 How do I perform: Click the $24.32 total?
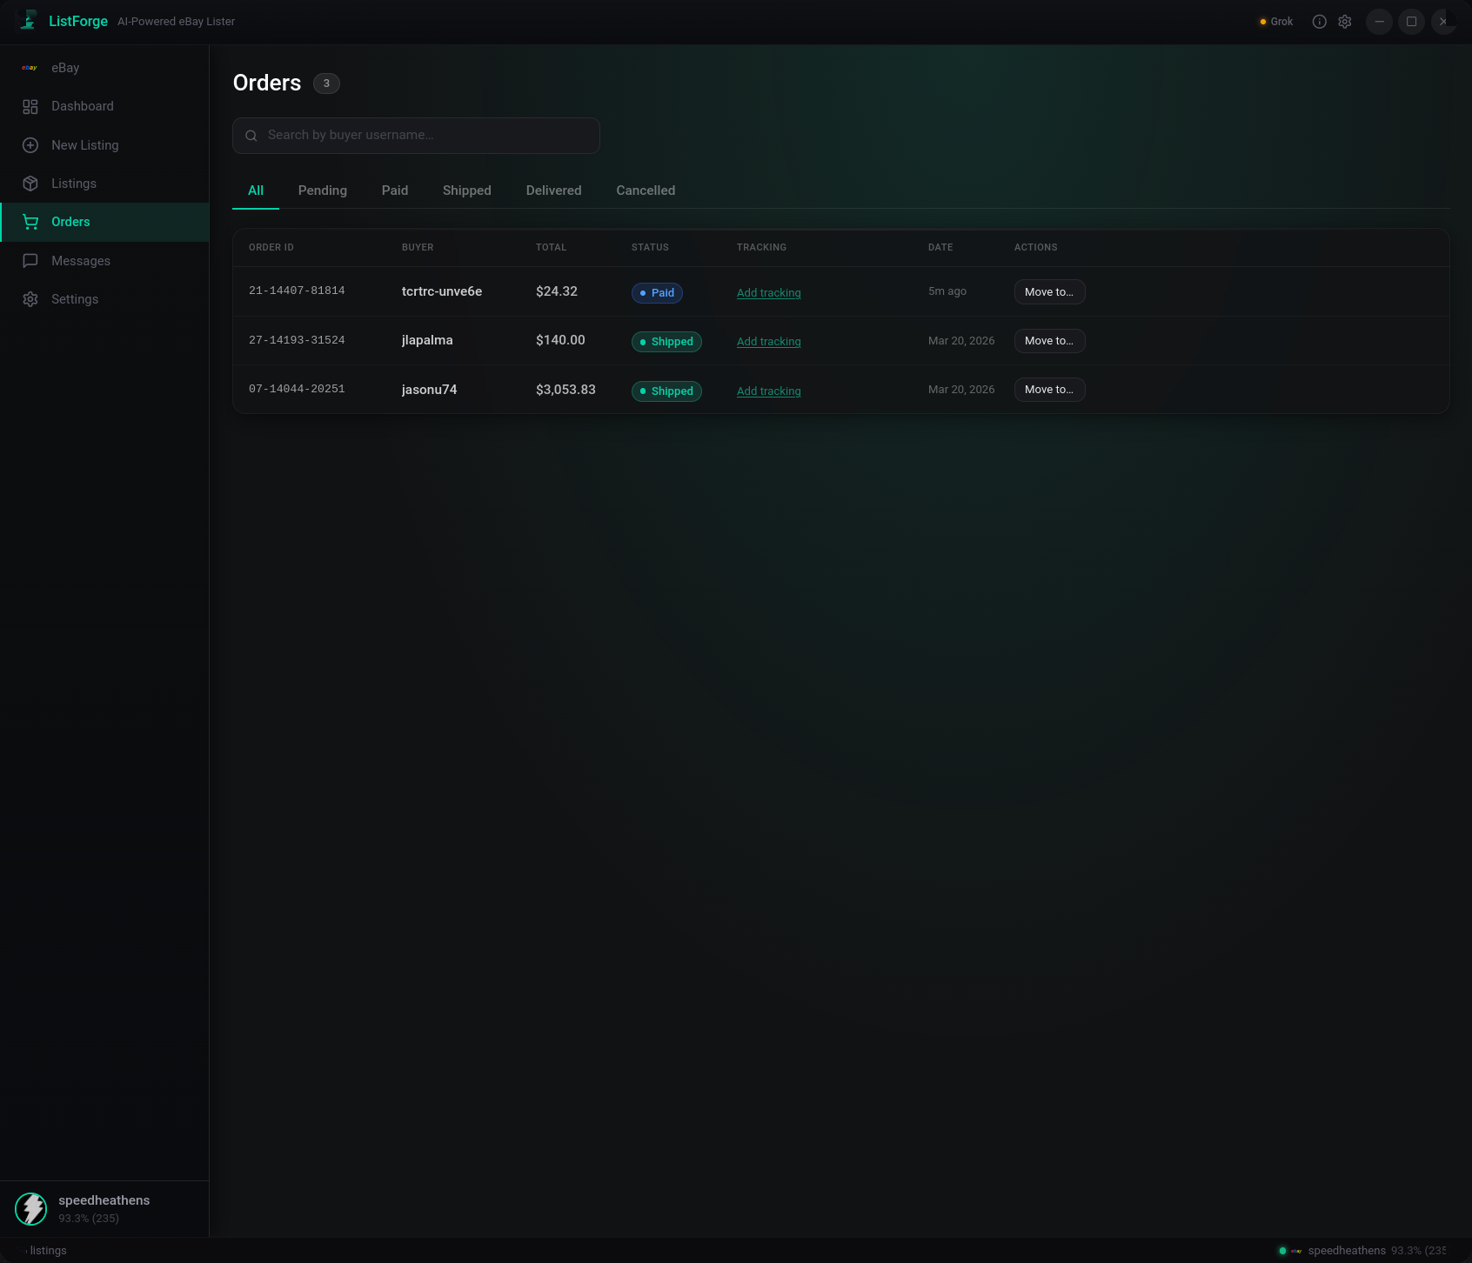tap(557, 291)
